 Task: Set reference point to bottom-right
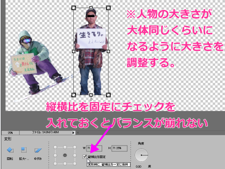(75, 164)
